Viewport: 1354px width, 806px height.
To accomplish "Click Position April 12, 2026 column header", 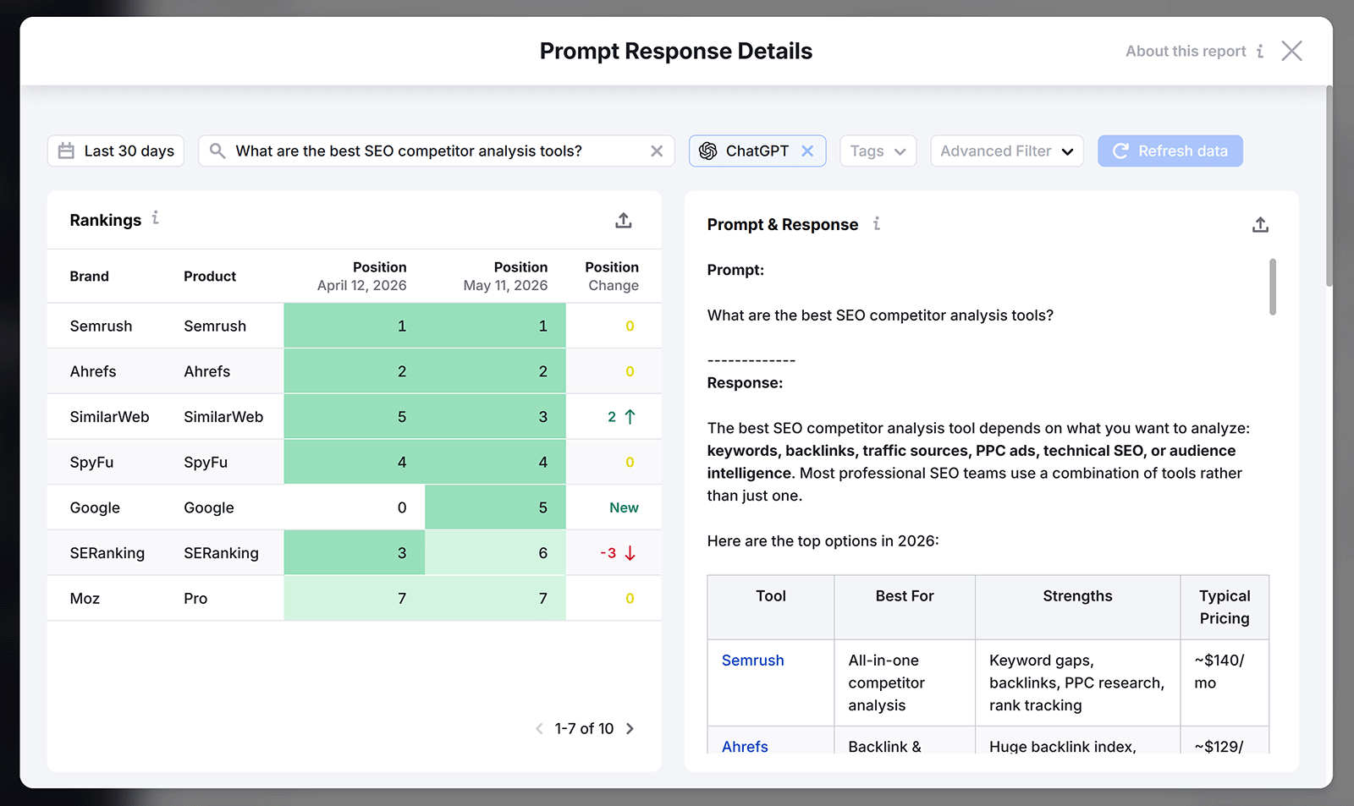I will 362,277.
